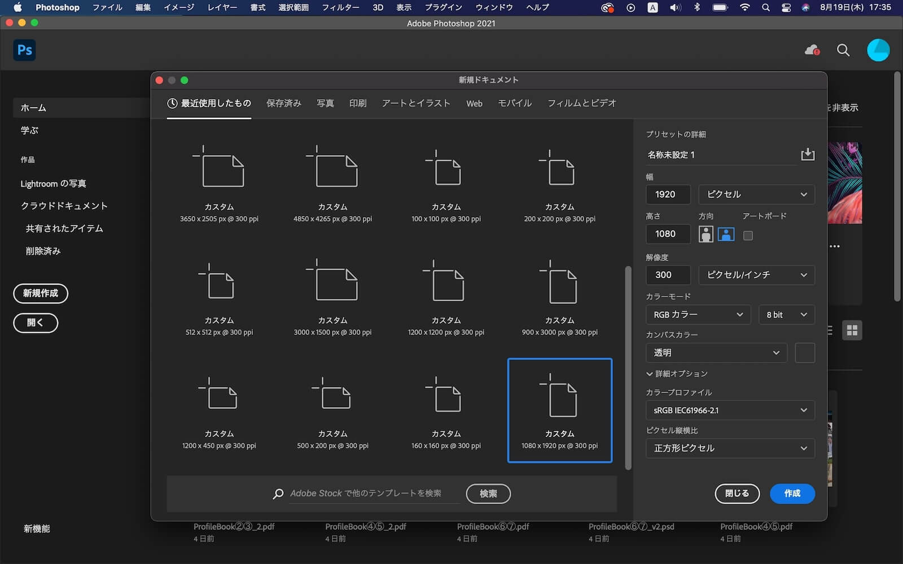Click the Wi-Fi status icon

tap(745, 7)
